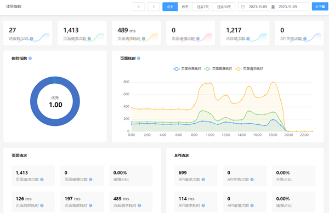Click the 访客数 sparkline in the 27 card

34,38
